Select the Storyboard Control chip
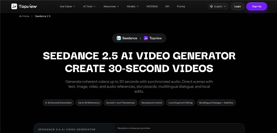Viewport: 277px width, 133px height. click(x=151, y=103)
